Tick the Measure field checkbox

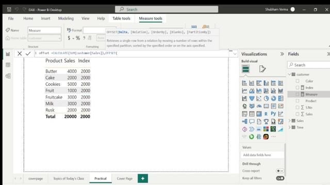click(x=298, y=94)
